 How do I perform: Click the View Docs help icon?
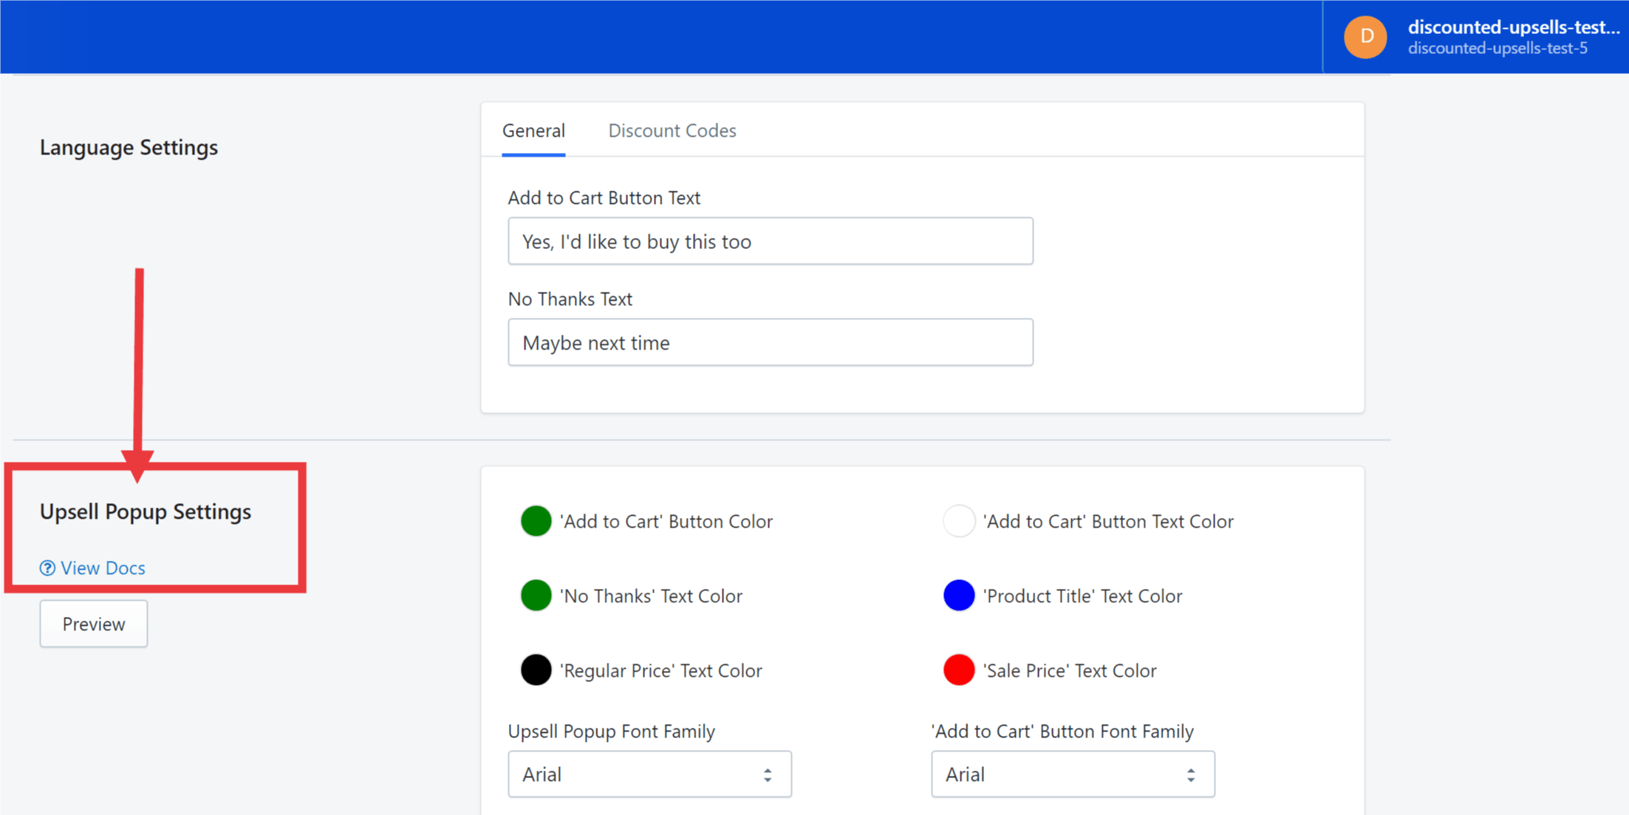[x=47, y=567]
